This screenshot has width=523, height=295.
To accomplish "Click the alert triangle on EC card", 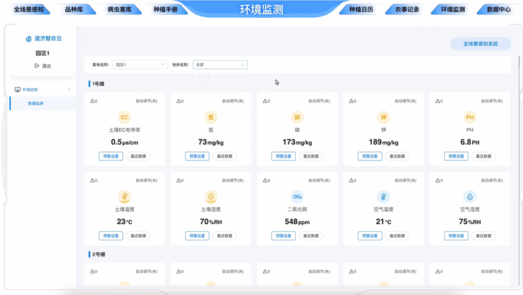I will tap(92, 101).
